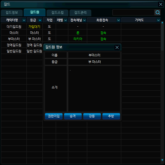Open the 기여도 column dropdown arrow

click(x=158, y=20)
